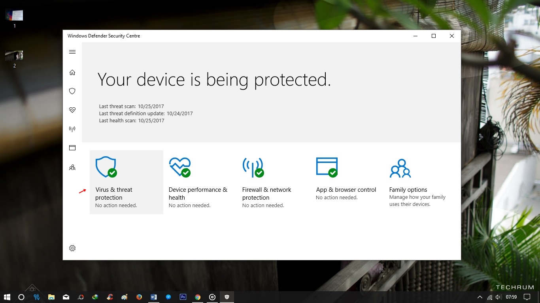This screenshot has width=540, height=303.
Task: Open the Device performance & health tile
Action: click(x=200, y=182)
